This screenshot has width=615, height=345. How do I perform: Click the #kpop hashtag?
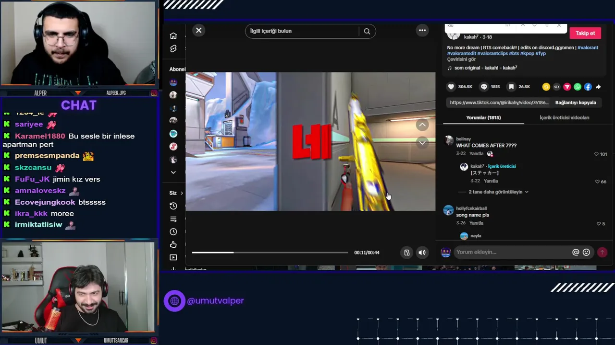527,53
